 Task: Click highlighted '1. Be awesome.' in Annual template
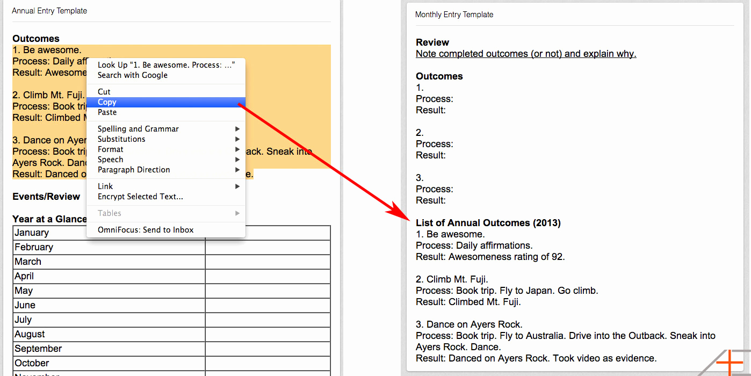click(47, 50)
